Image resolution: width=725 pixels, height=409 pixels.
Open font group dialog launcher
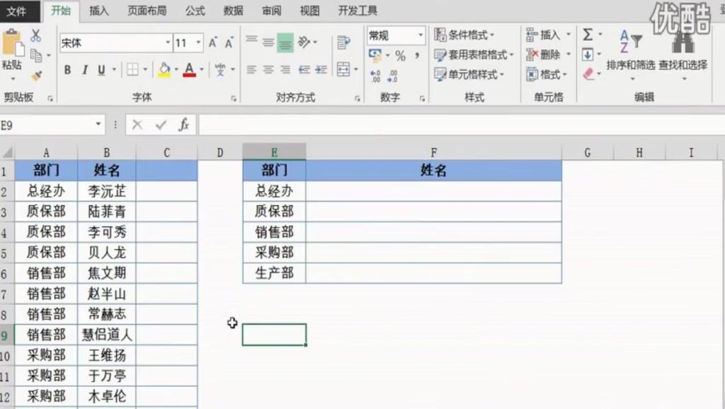click(234, 98)
